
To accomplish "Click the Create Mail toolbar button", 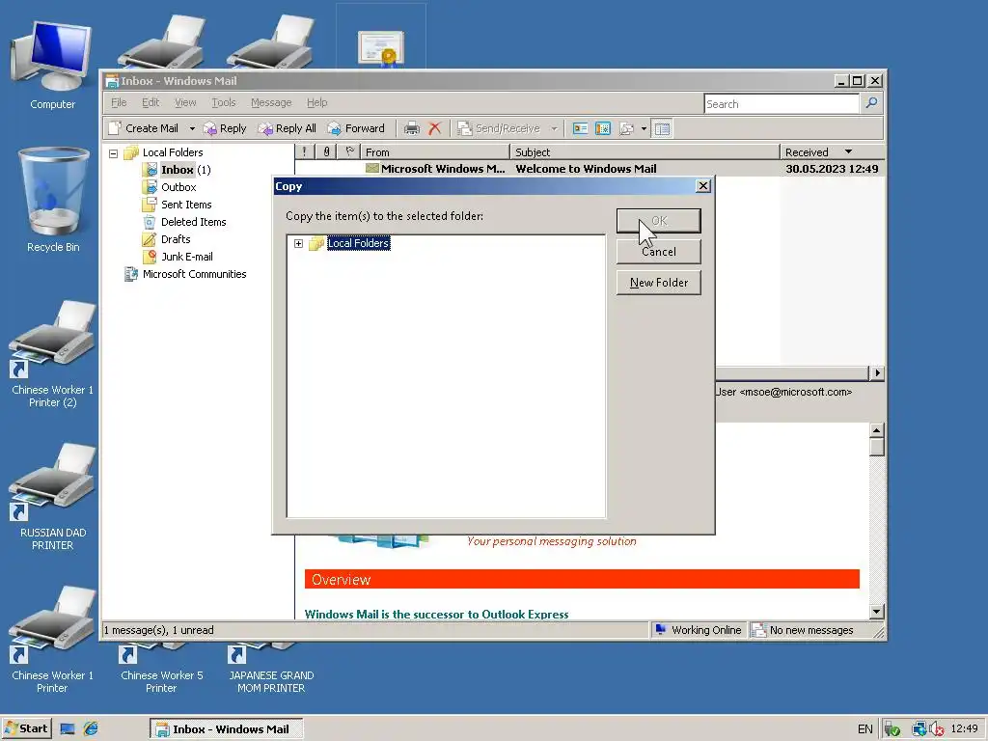I will [x=143, y=128].
